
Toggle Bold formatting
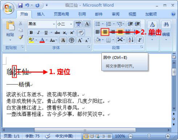(x=31, y=32)
